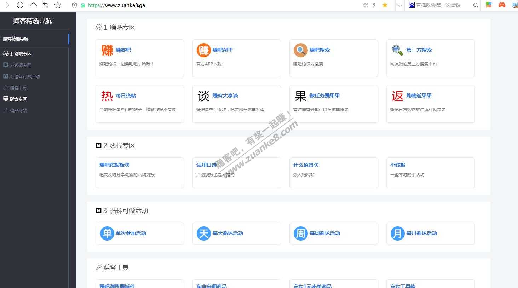Click the 1-赚吧专区 heading icon
Screen dimensions: 518x288
click(x=99, y=28)
